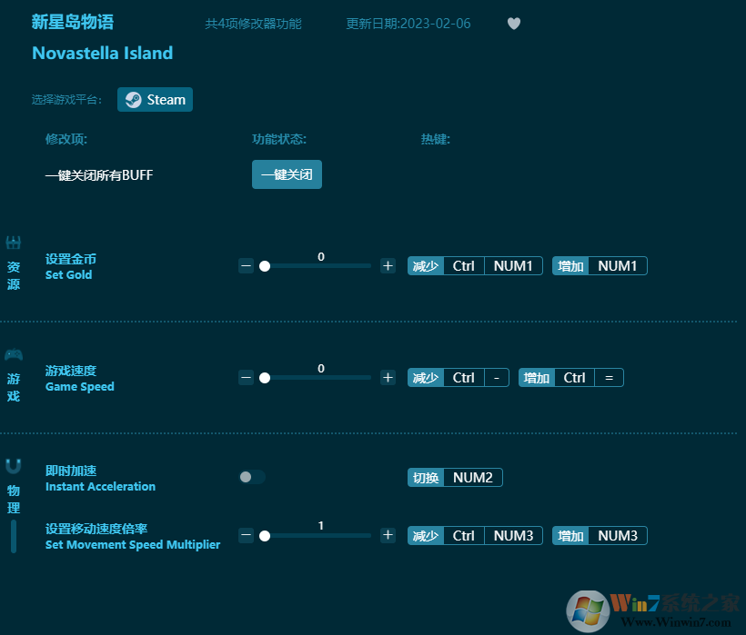Open the 游戏 gamepad sidebar category
The width and height of the screenshot is (746, 635).
click(x=14, y=373)
